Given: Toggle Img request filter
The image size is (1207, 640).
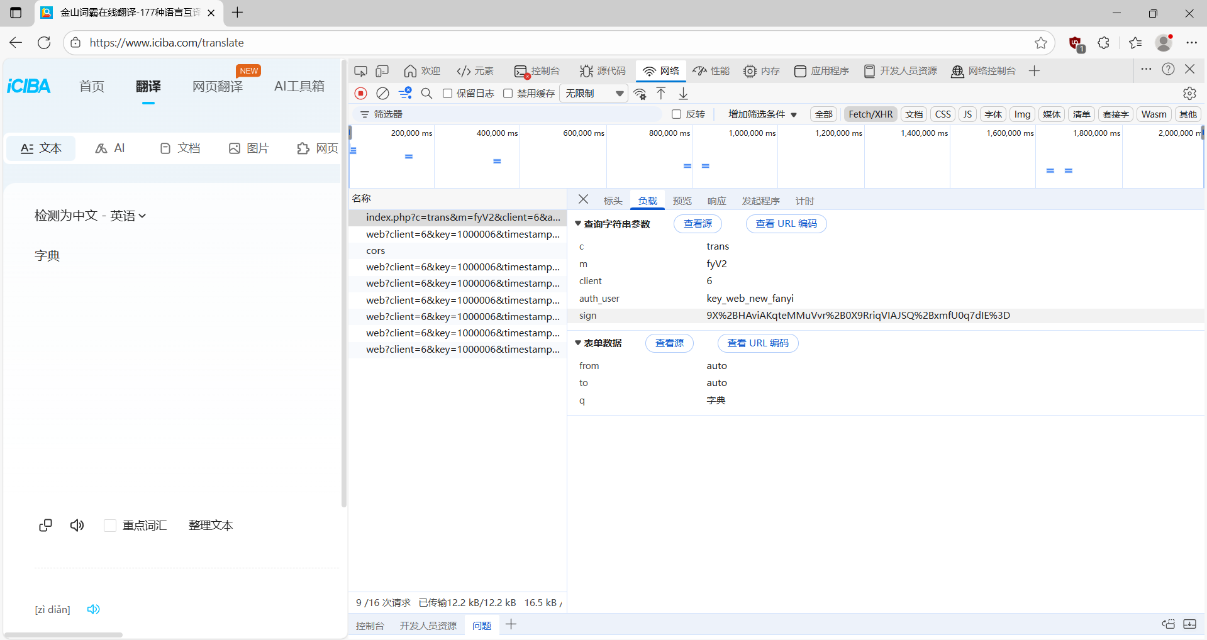Looking at the screenshot, I should [x=1022, y=114].
